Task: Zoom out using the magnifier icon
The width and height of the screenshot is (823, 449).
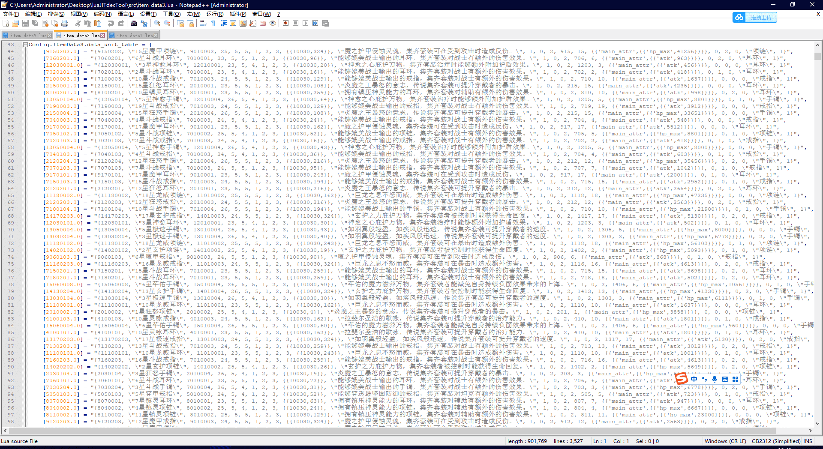Action: (167, 23)
